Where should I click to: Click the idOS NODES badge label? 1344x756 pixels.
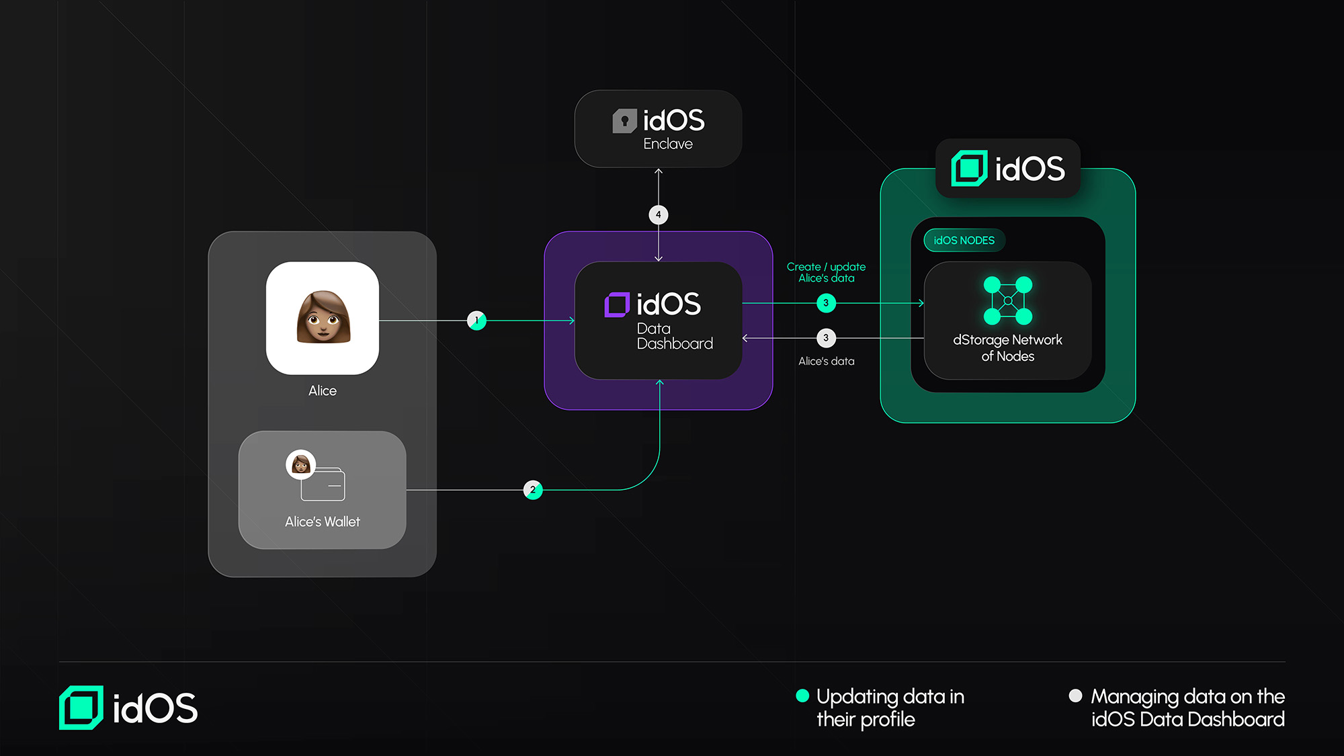pyautogui.click(x=964, y=241)
